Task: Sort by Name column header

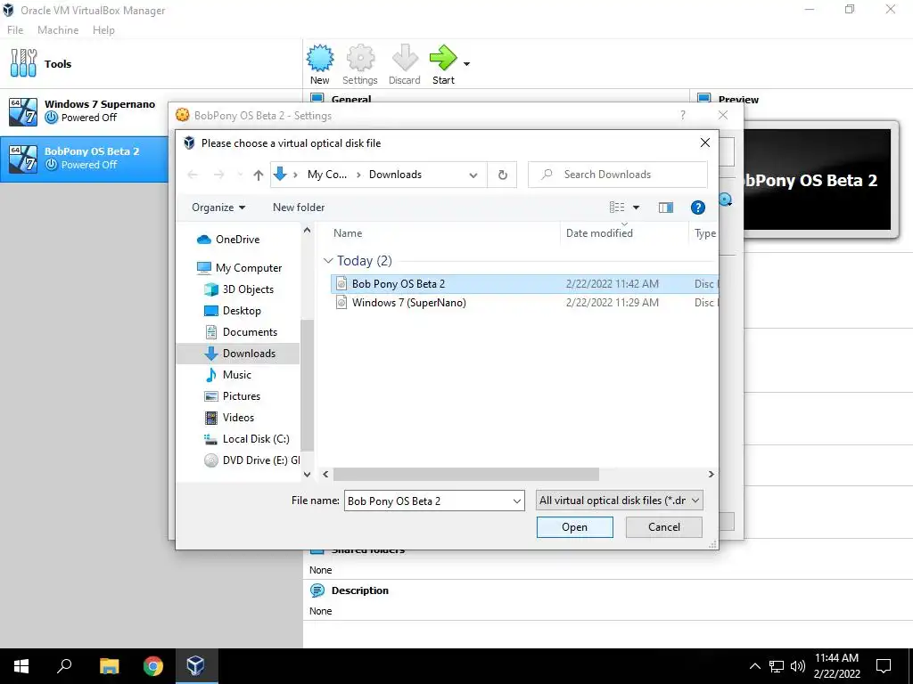Action: [348, 233]
